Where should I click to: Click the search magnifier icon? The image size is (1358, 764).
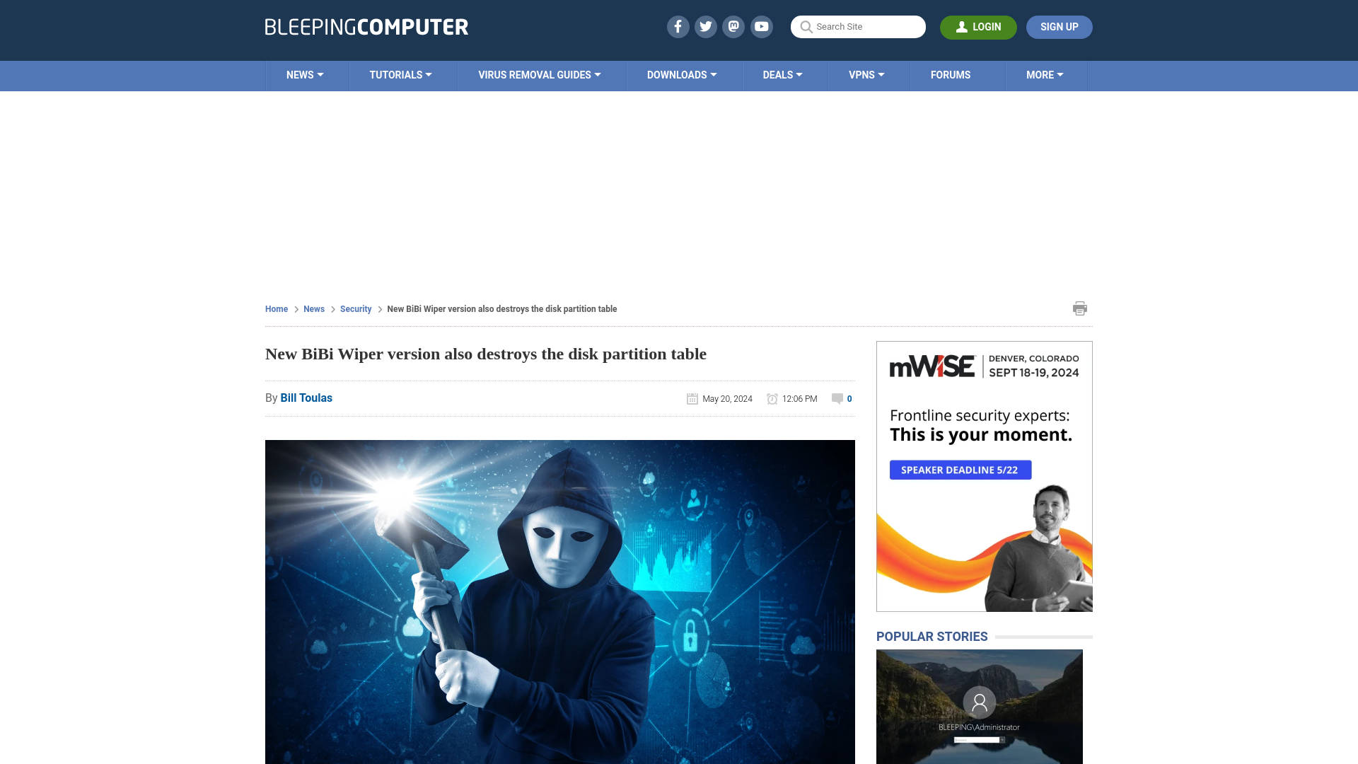point(806,26)
